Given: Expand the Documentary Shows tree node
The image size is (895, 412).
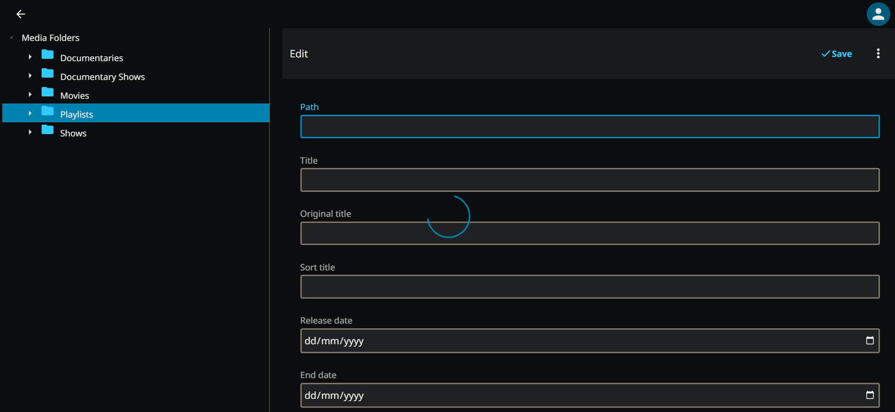Looking at the screenshot, I should click(x=30, y=76).
